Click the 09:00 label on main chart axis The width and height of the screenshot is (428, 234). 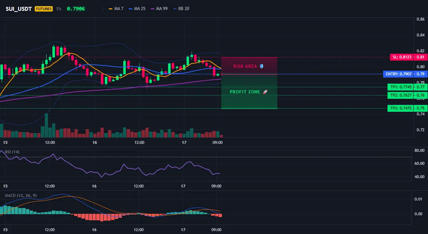(x=217, y=142)
